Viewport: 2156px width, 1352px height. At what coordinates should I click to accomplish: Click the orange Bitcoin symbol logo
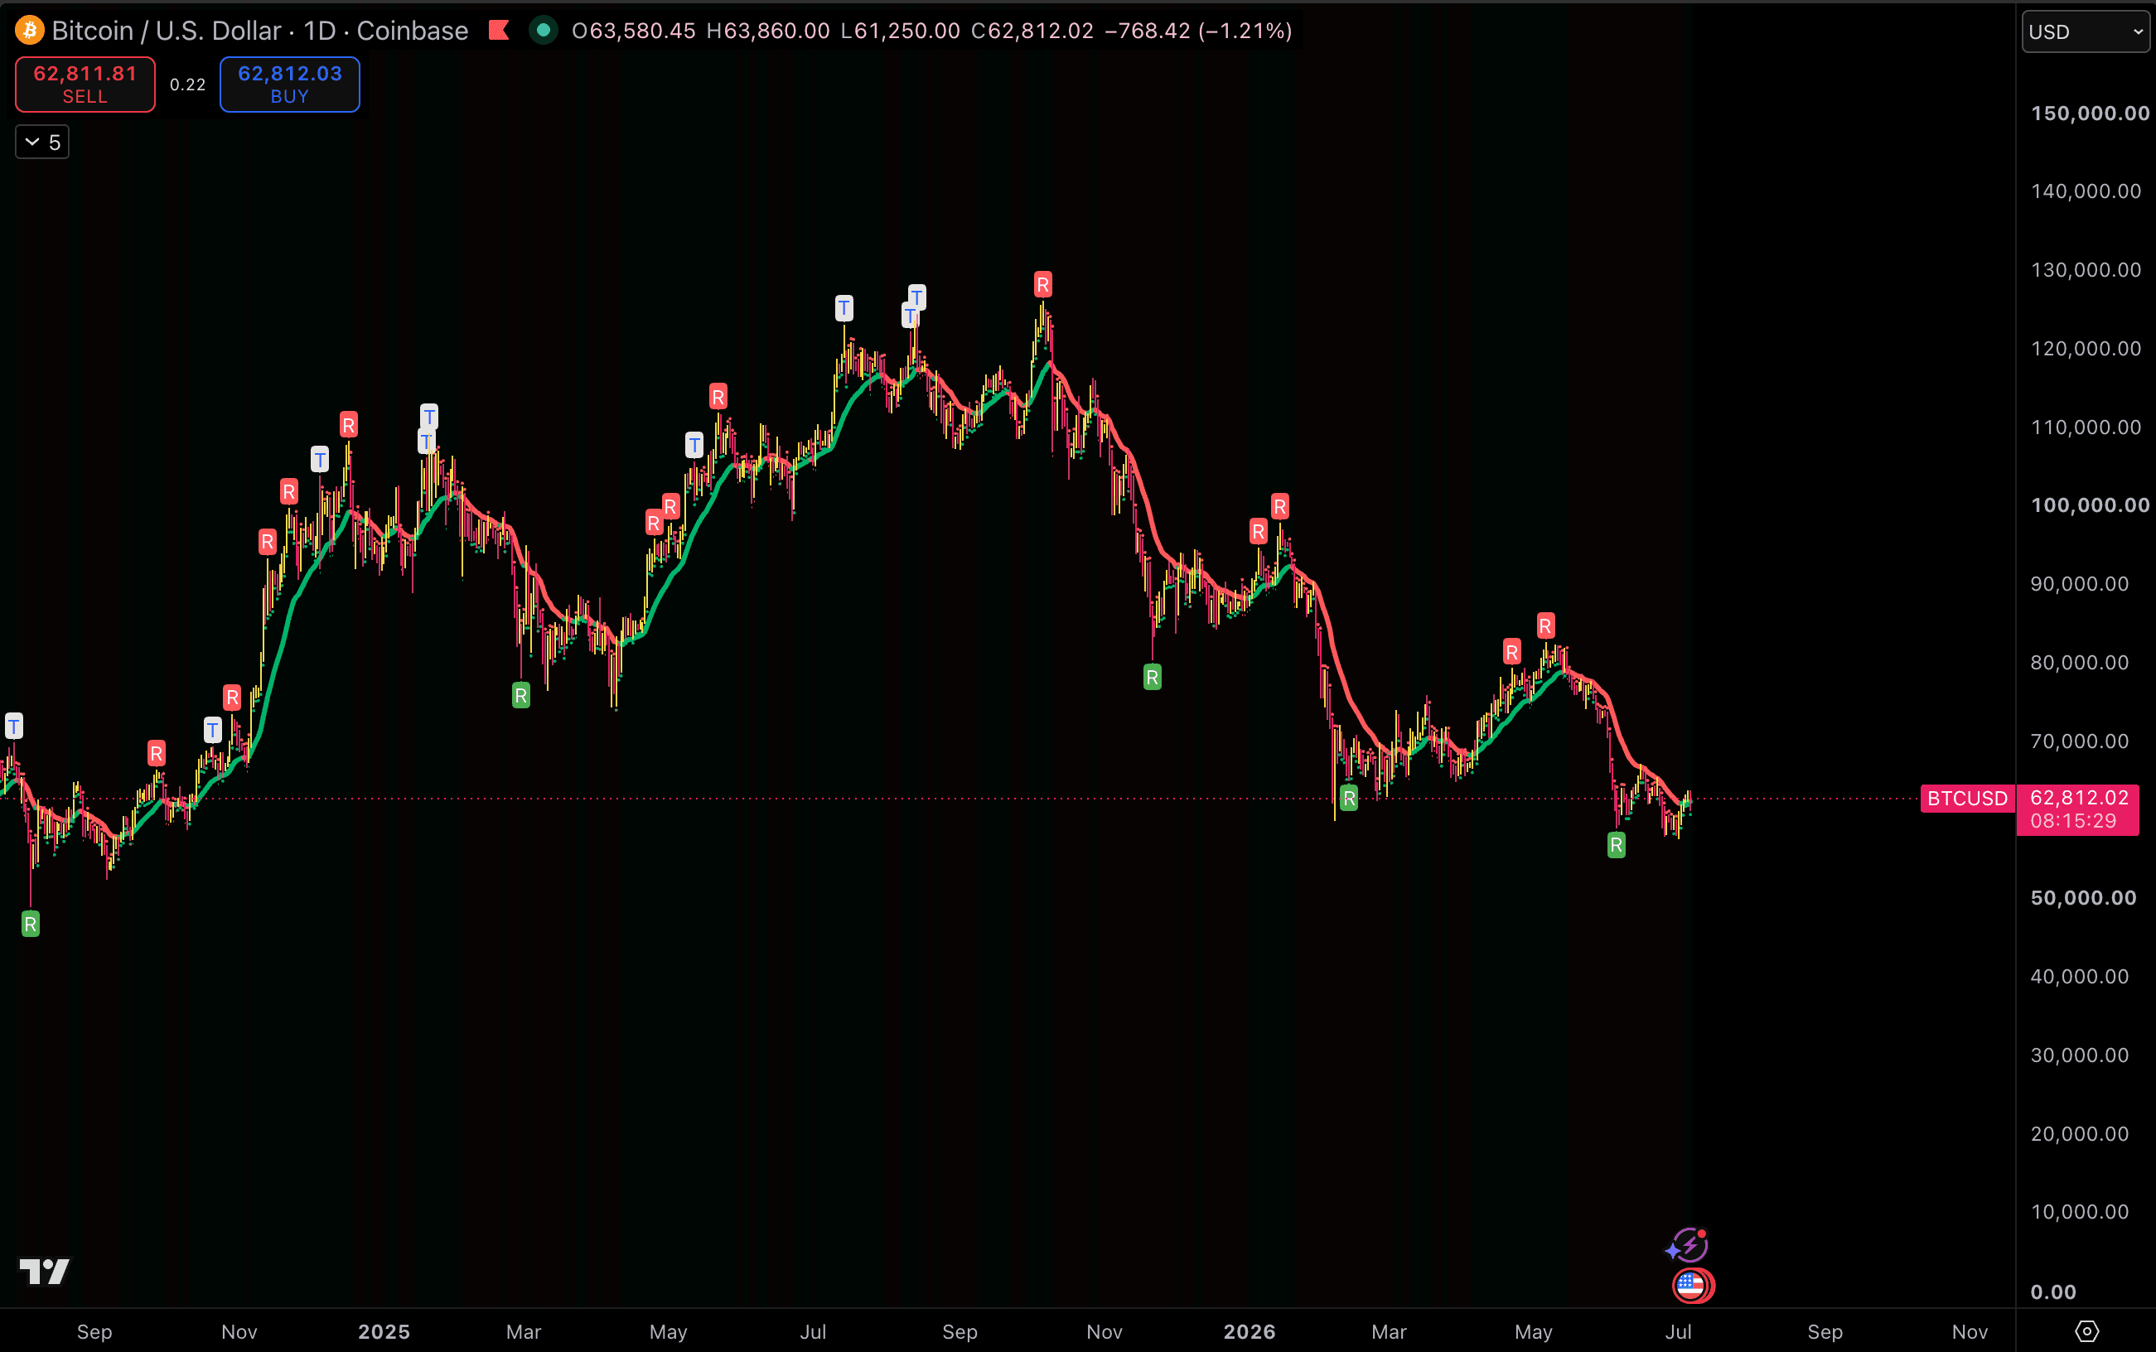pyautogui.click(x=30, y=31)
